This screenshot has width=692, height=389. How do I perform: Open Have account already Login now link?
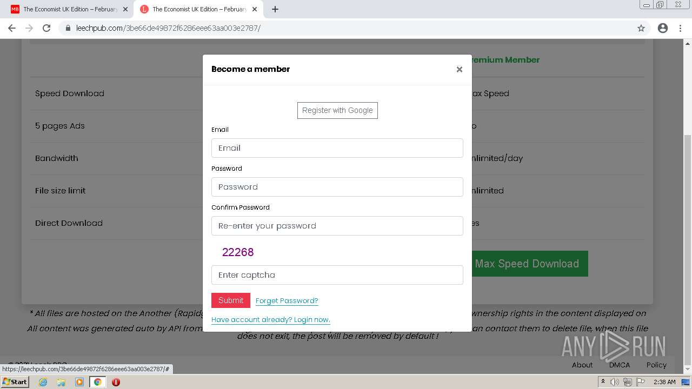[x=271, y=320]
